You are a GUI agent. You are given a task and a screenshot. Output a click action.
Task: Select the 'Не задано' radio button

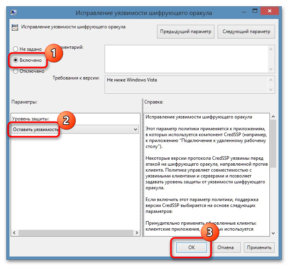pyautogui.click(x=15, y=49)
